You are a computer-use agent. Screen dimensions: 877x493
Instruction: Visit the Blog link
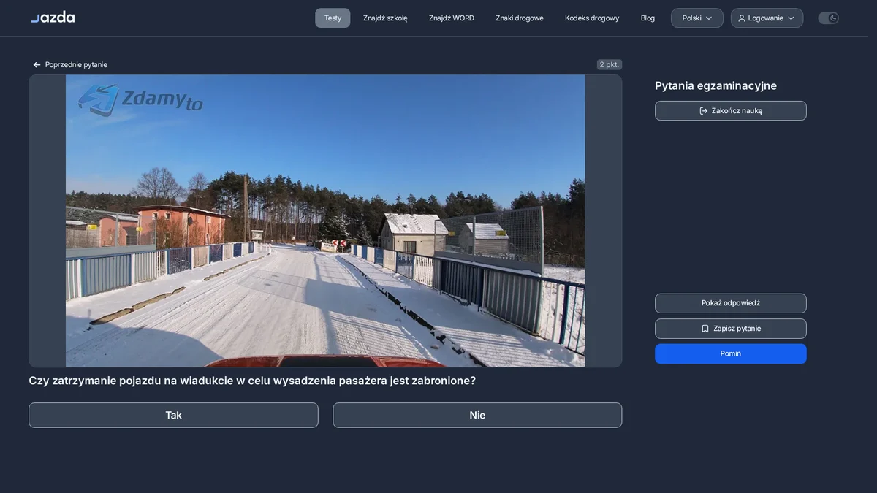click(x=648, y=18)
